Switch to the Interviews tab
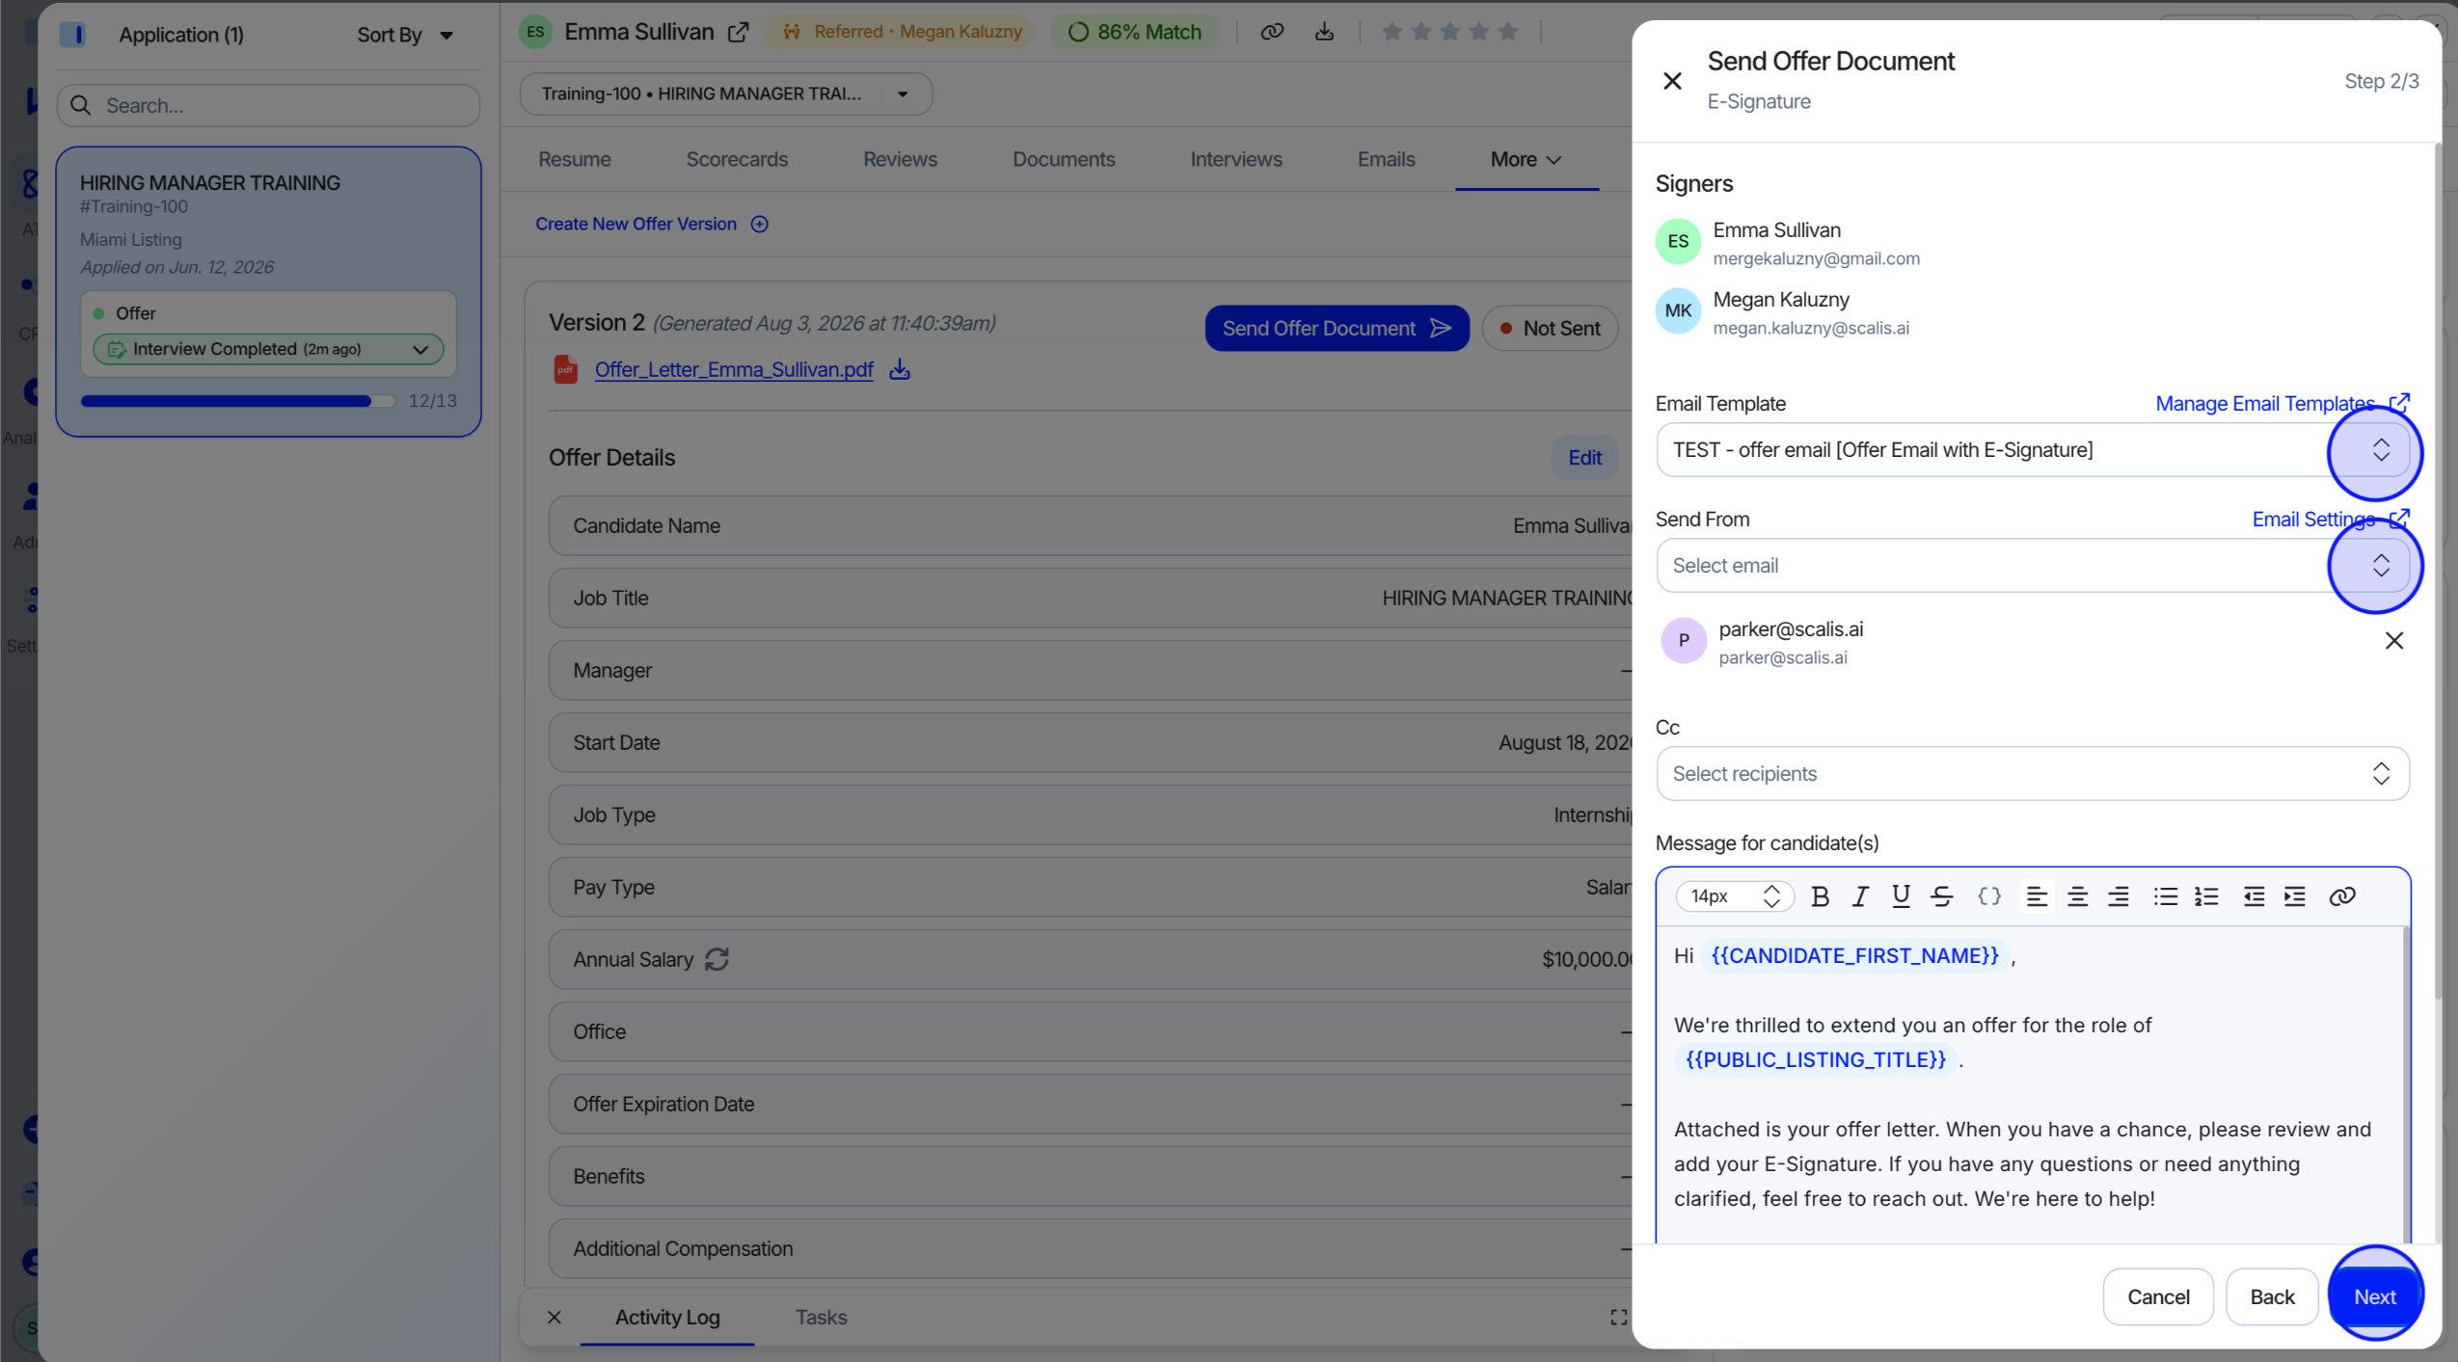2458x1362 pixels. (1236, 159)
